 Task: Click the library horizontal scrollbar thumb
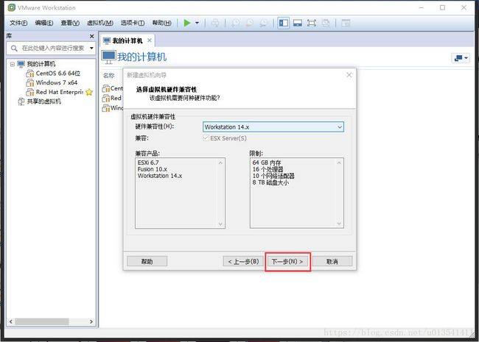tap(42, 321)
